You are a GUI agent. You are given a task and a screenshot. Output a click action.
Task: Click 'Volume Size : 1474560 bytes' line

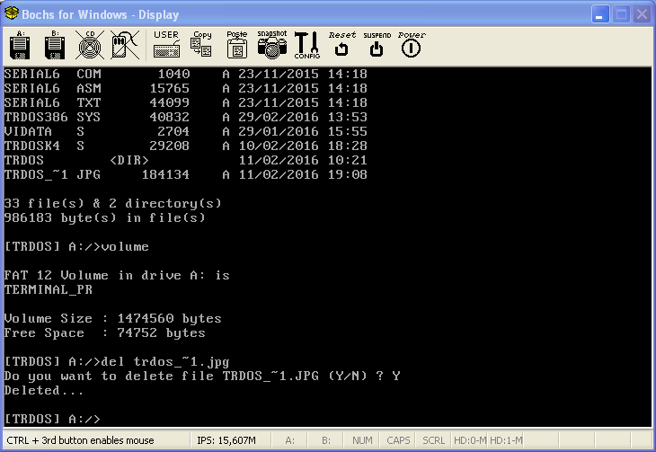click(x=112, y=319)
